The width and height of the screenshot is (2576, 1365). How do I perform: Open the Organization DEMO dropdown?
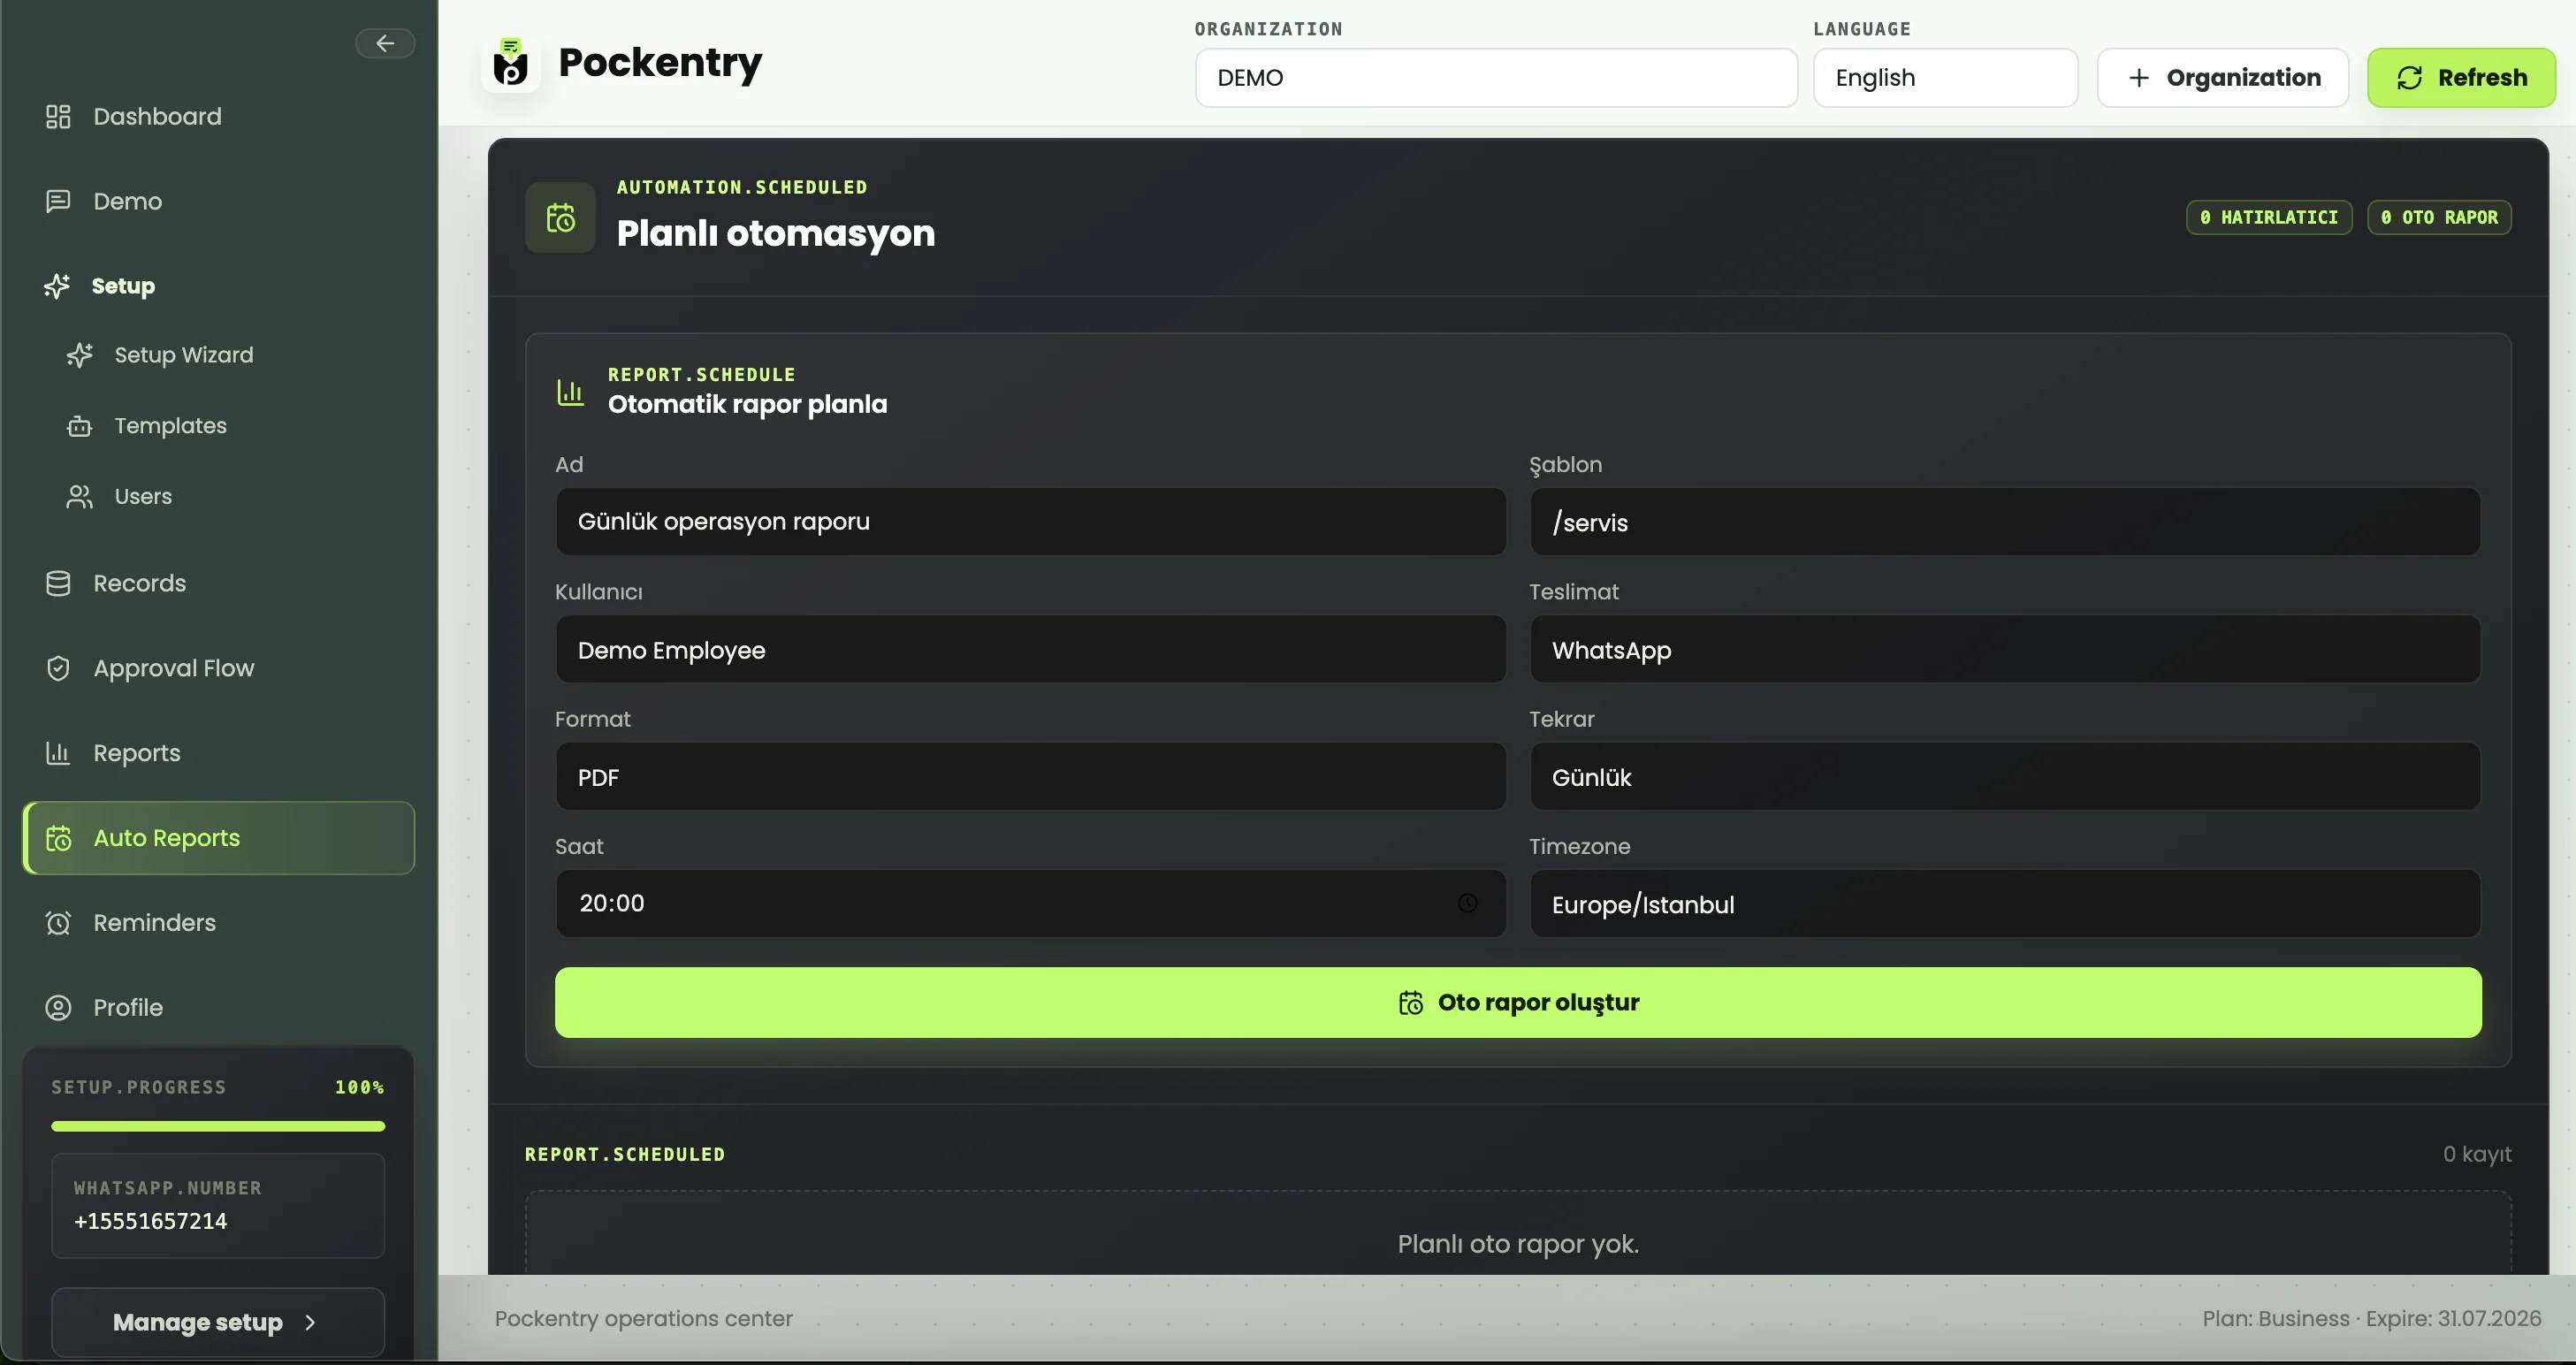click(x=1496, y=78)
